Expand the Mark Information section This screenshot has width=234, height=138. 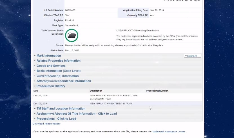pos(48,56)
